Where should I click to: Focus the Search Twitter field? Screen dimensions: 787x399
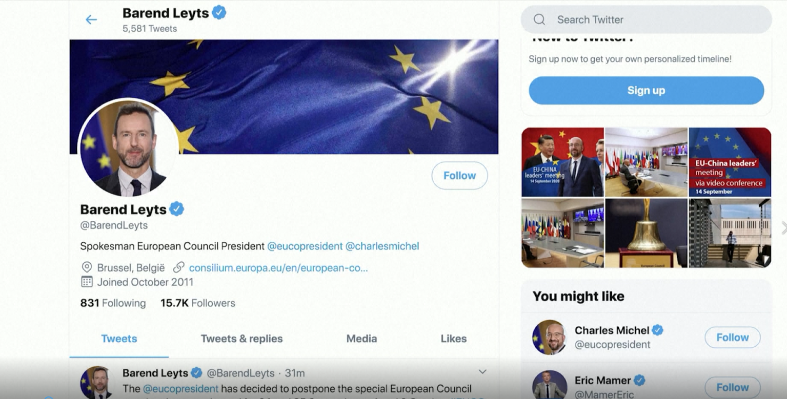[x=646, y=19]
